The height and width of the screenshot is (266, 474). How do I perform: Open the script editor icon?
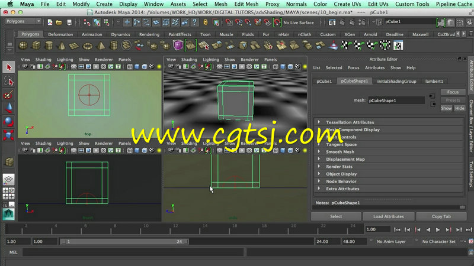(x=470, y=252)
